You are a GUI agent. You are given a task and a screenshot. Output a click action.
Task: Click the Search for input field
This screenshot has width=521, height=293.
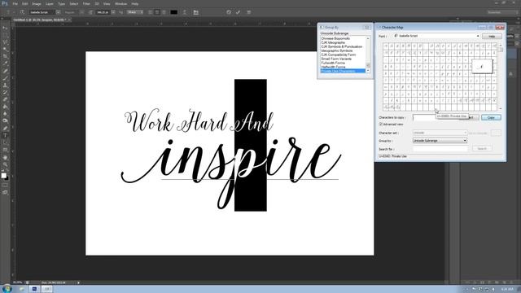[x=440, y=149]
